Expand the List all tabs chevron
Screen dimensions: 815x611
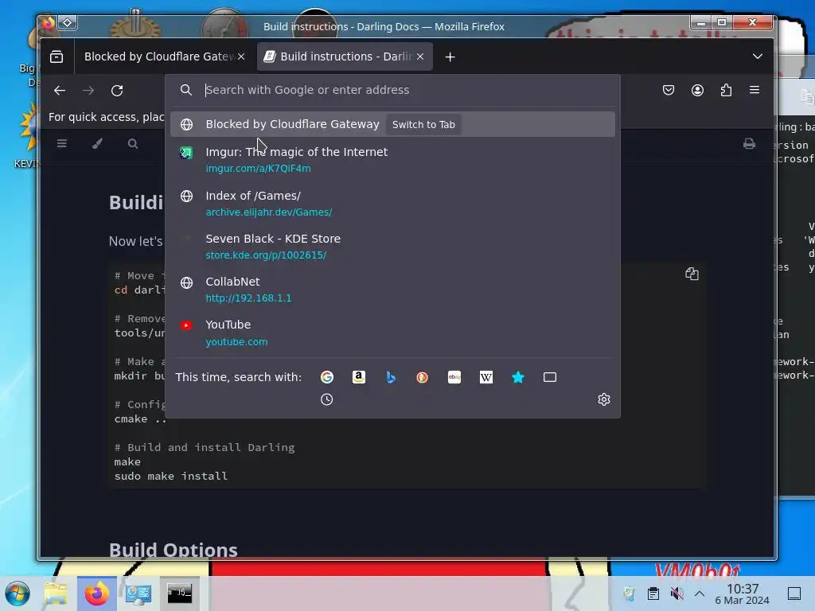coord(758,56)
